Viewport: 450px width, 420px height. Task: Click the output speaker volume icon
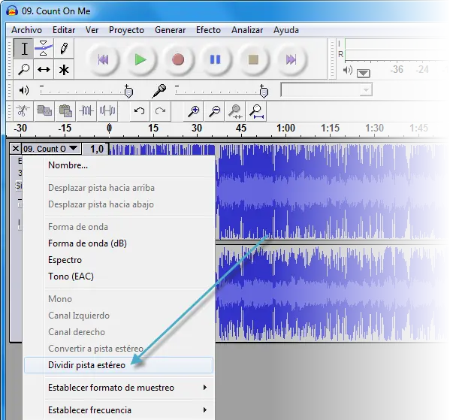pos(24,90)
